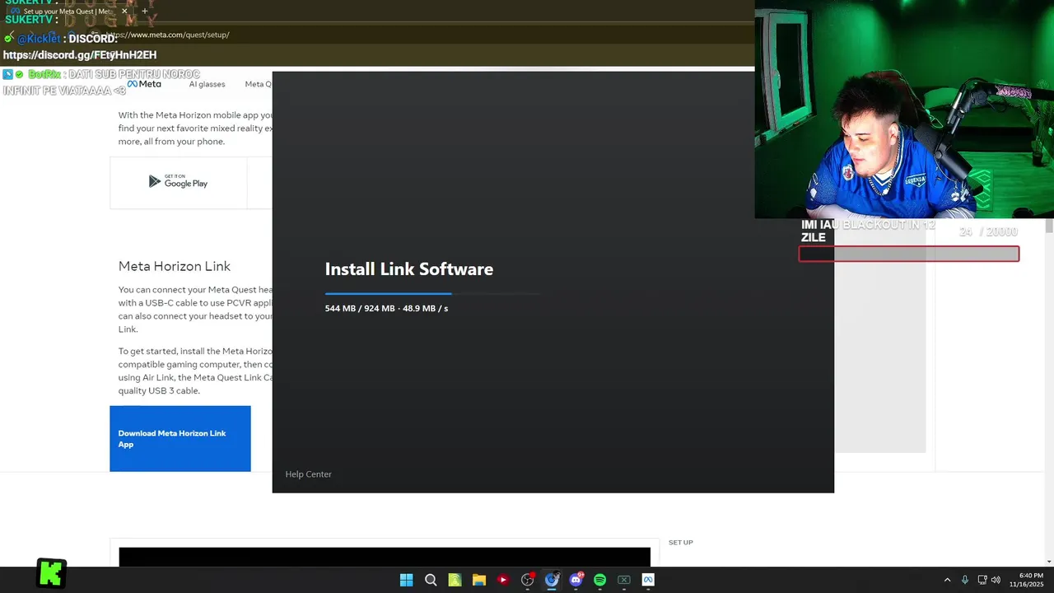Open a new browser tab

[145, 12]
